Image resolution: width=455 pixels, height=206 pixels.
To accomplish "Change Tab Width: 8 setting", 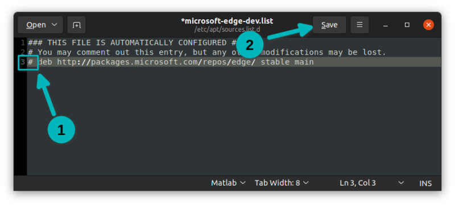I will [x=282, y=183].
